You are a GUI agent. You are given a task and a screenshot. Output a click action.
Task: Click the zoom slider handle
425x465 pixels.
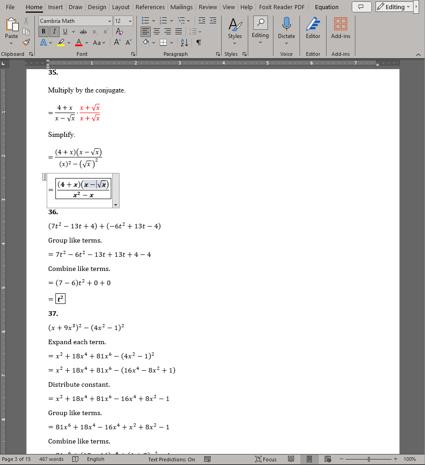click(x=369, y=459)
